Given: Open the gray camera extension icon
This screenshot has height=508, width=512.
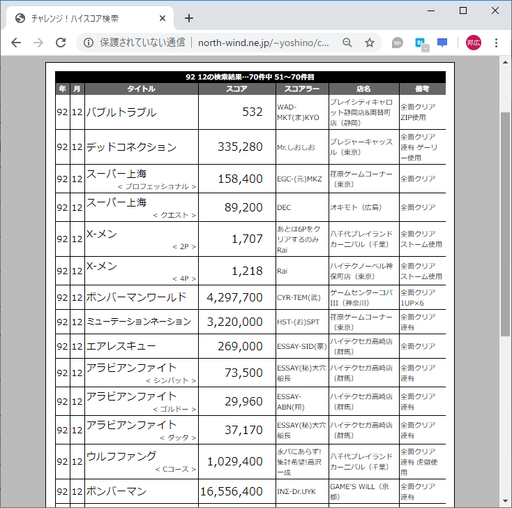Looking at the screenshot, I should pyautogui.click(x=397, y=43).
